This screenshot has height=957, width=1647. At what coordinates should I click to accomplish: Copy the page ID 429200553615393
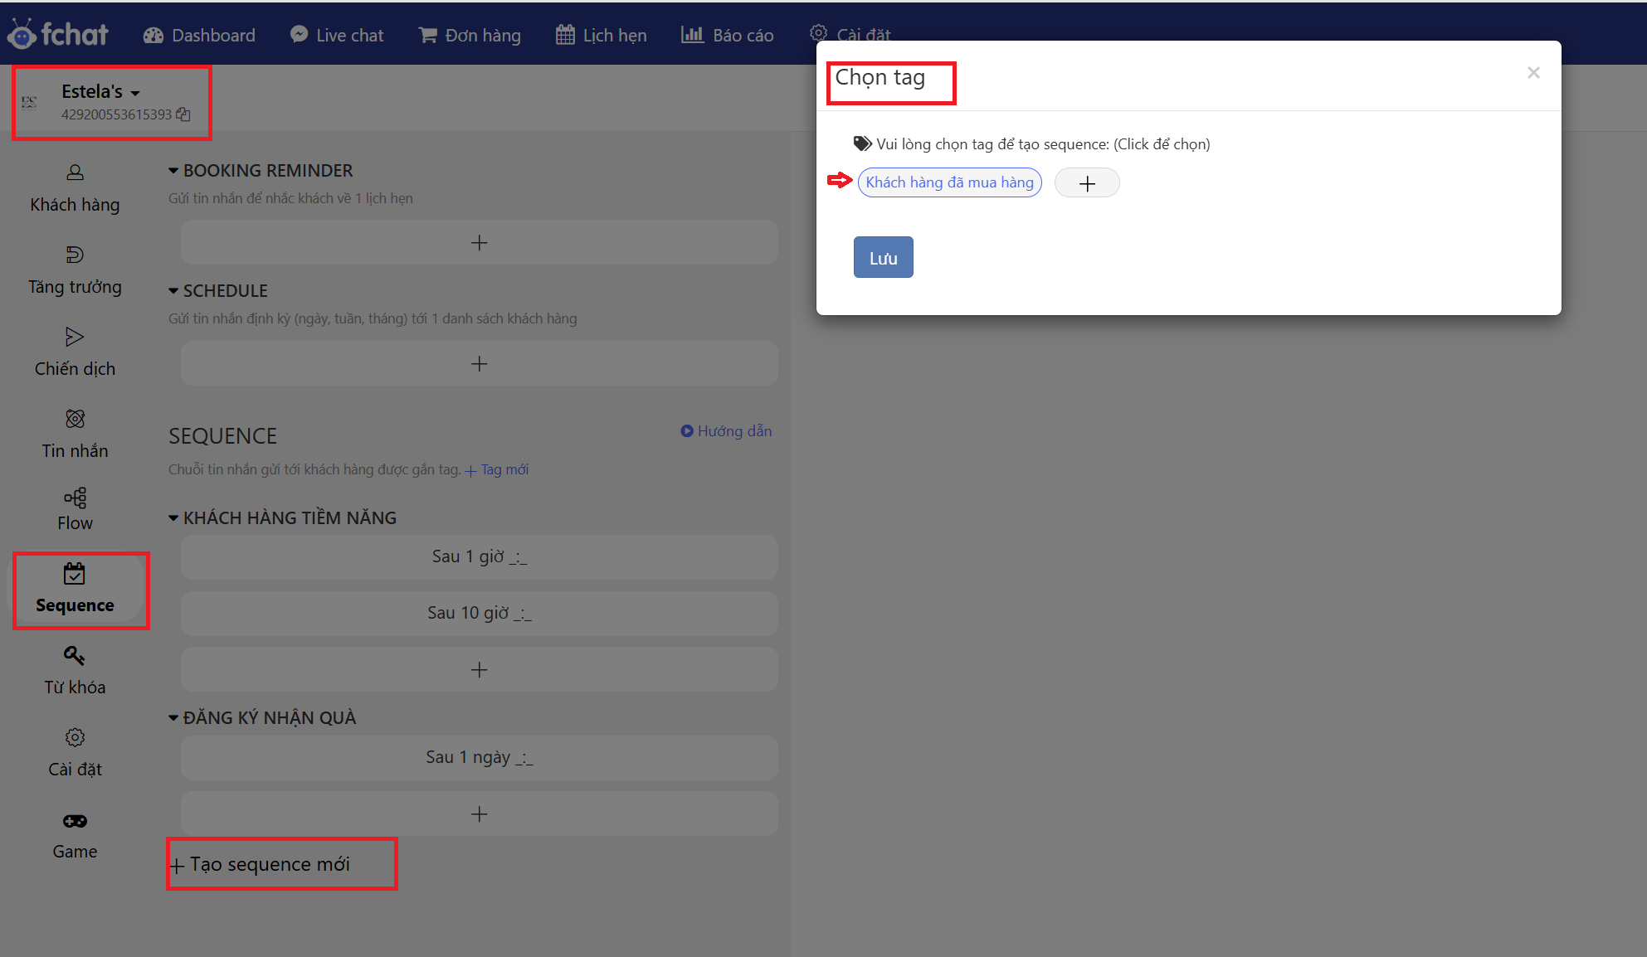coord(183,114)
